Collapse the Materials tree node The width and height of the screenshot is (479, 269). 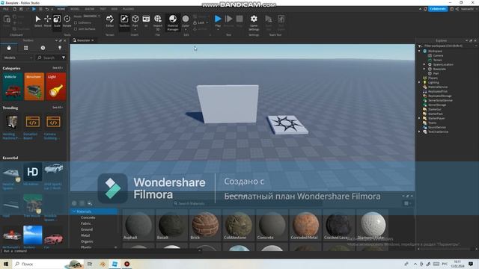click(73, 211)
